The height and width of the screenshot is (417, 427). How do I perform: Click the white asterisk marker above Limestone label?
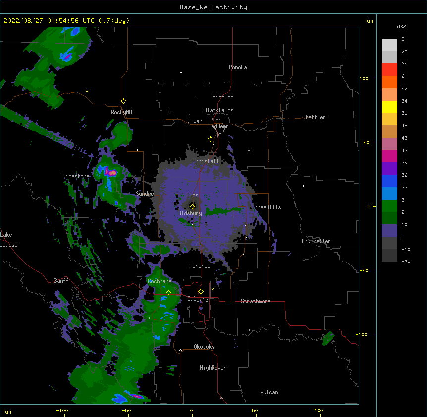point(76,171)
